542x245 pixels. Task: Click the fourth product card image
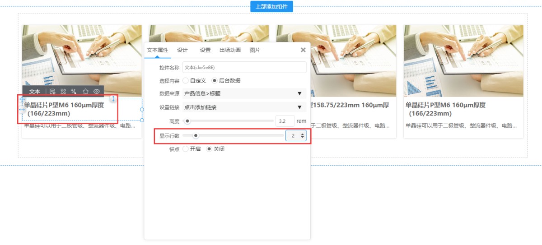tap(463, 61)
